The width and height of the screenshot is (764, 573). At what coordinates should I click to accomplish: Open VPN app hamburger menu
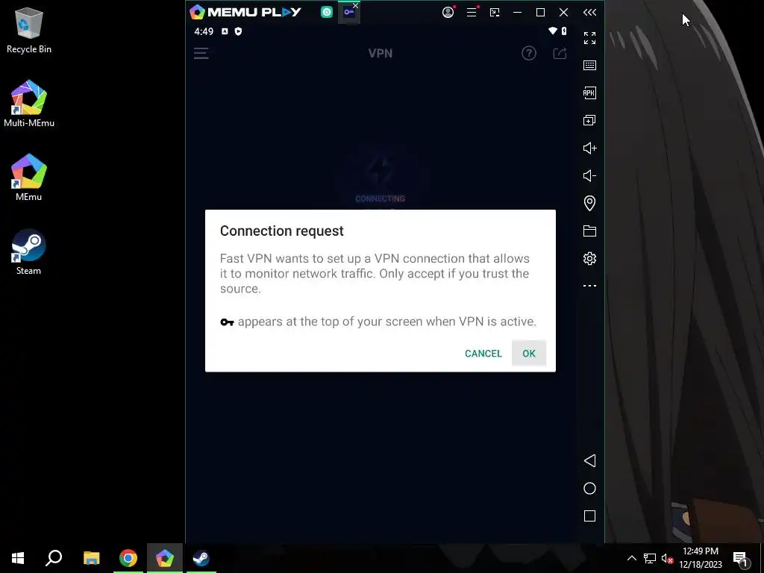[201, 53]
